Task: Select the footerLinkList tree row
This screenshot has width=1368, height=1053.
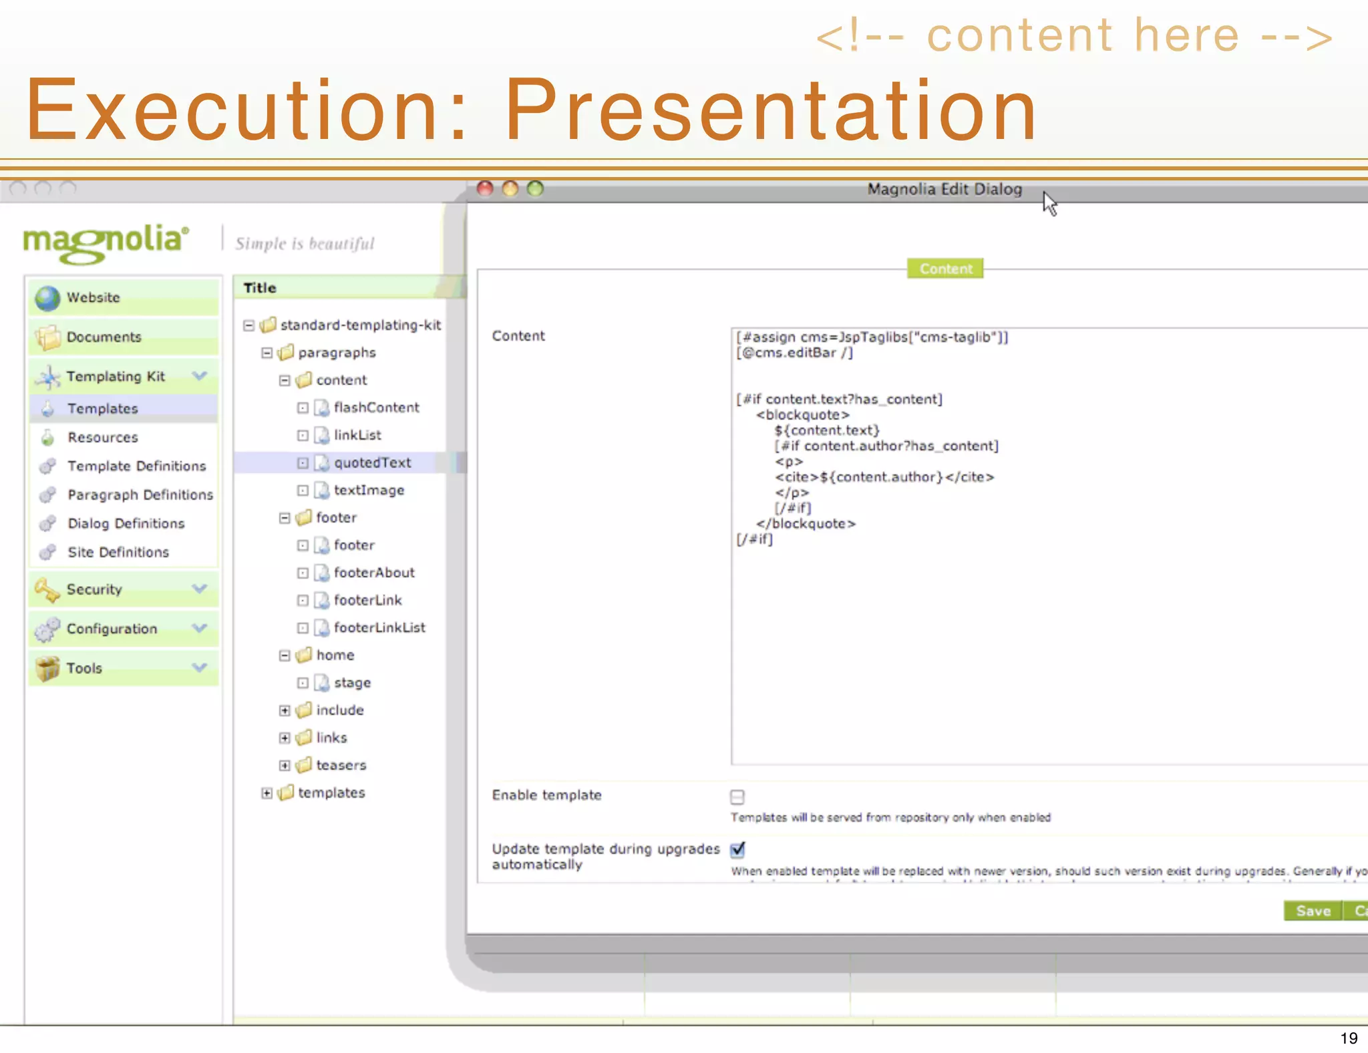Action: pyautogui.click(x=349, y=627)
